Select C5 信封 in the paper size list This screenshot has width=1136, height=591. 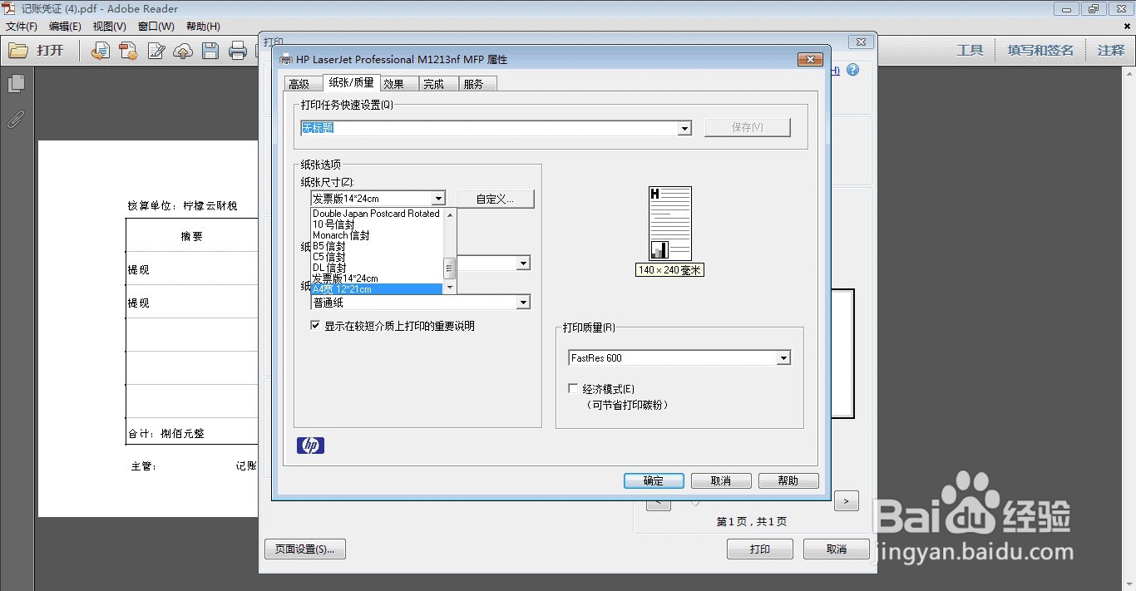(x=376, y=257)
